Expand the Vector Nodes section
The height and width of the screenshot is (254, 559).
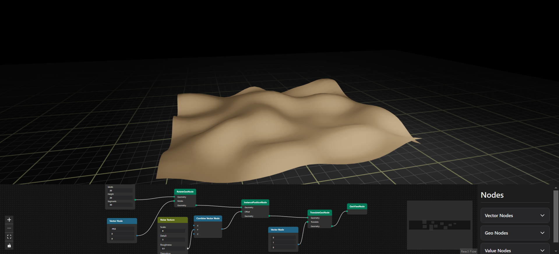[x=515, y=215]
